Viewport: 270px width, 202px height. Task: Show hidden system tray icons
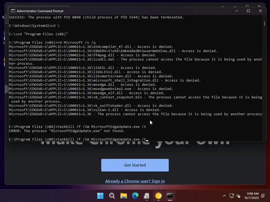point(224,196)
